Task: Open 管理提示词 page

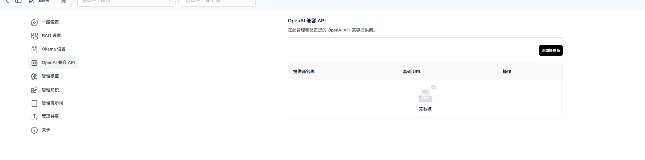Action: coord(47,103)
